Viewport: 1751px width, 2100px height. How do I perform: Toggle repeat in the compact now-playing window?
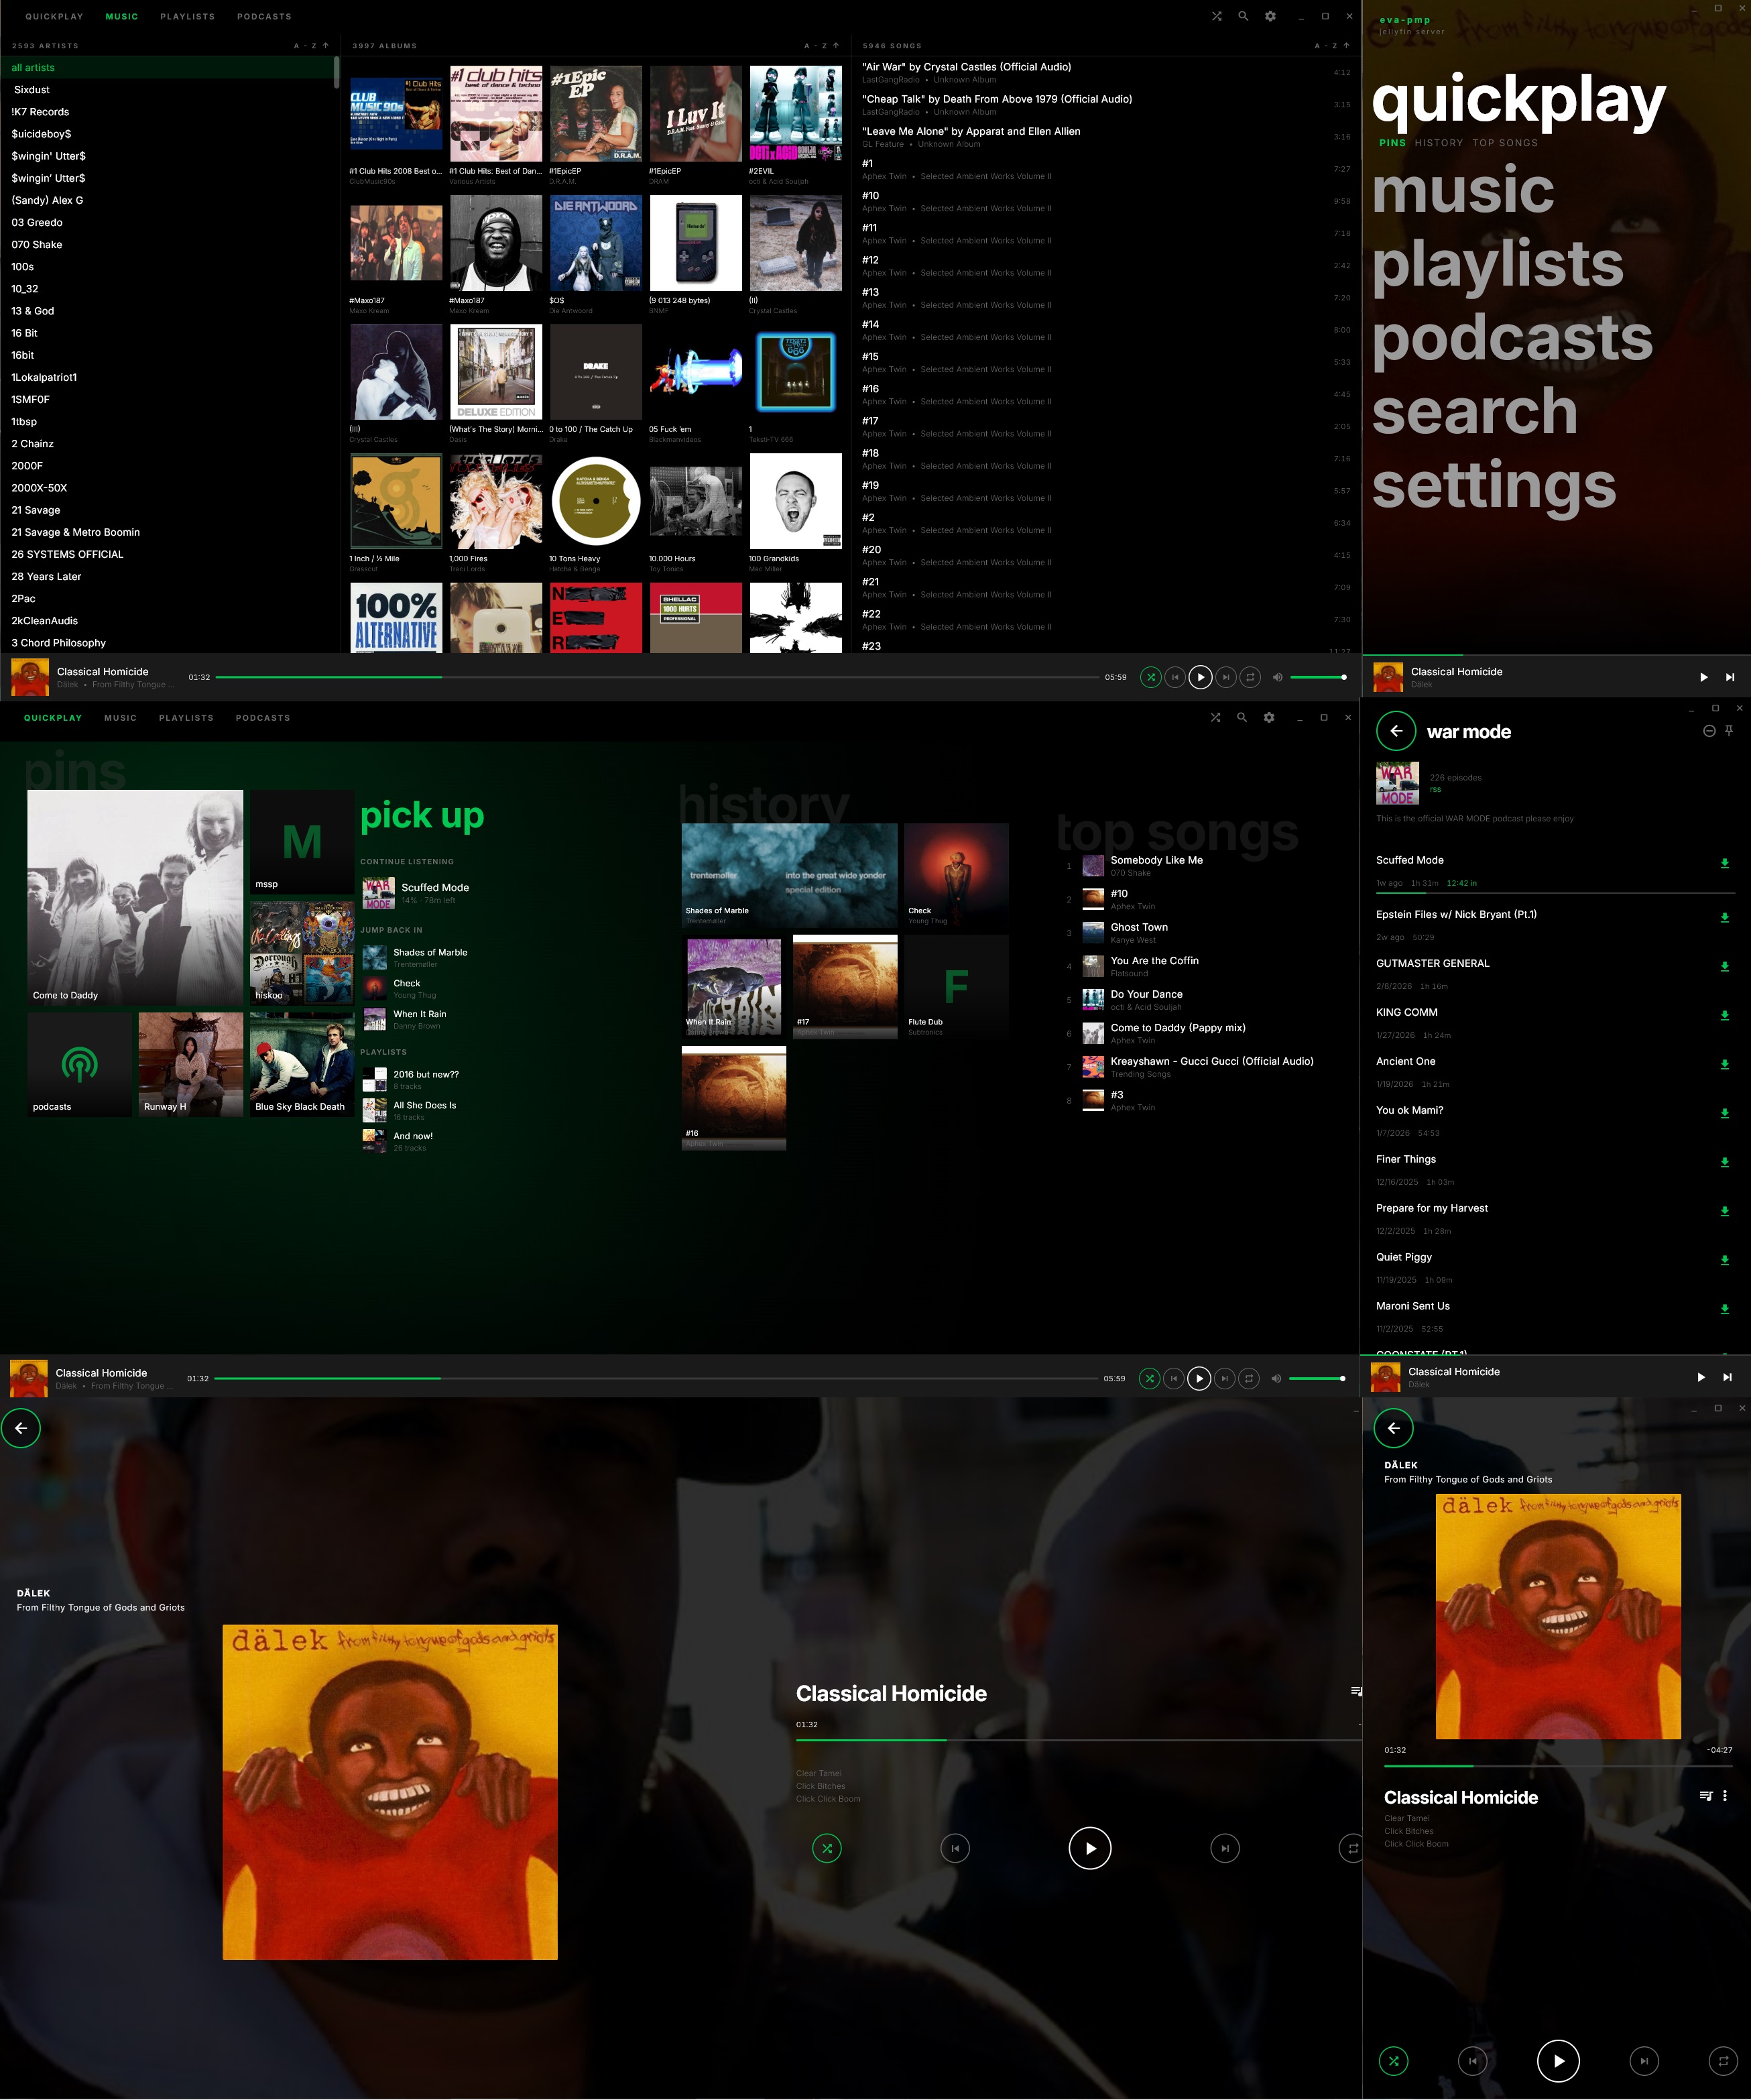tap(1722, 2060)
